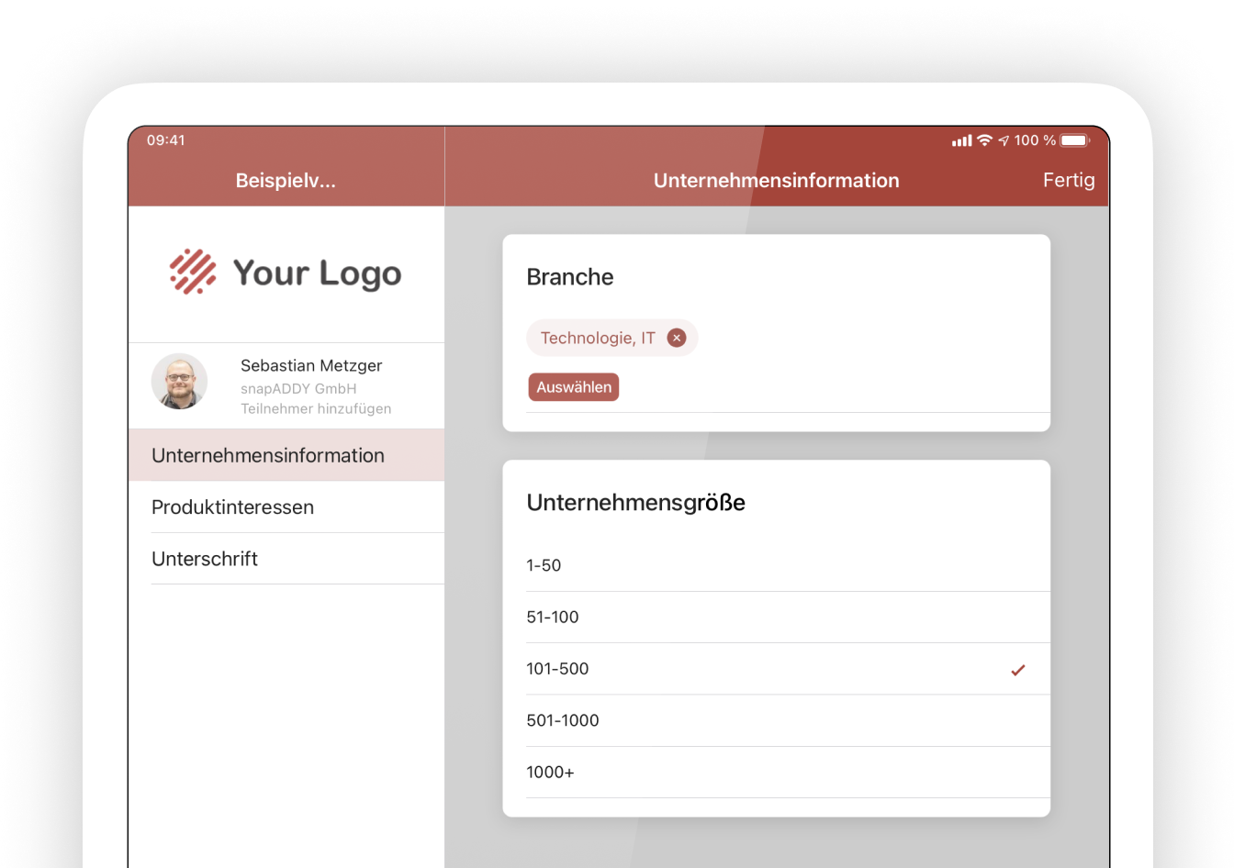Go back via the Beispielv... navigation item
Viewport: 1234px width, 868px height.
point(286,180)
